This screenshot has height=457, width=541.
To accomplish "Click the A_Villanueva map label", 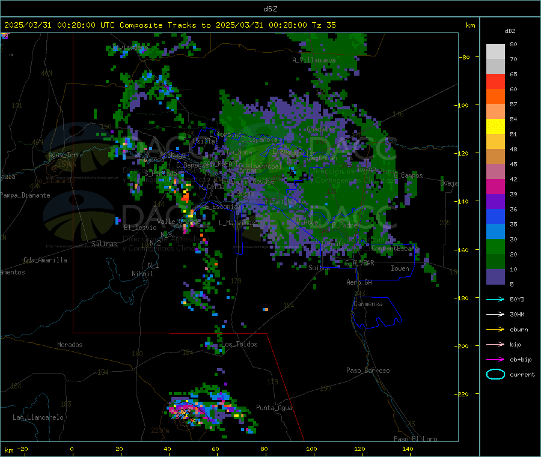I will (314, 60).
